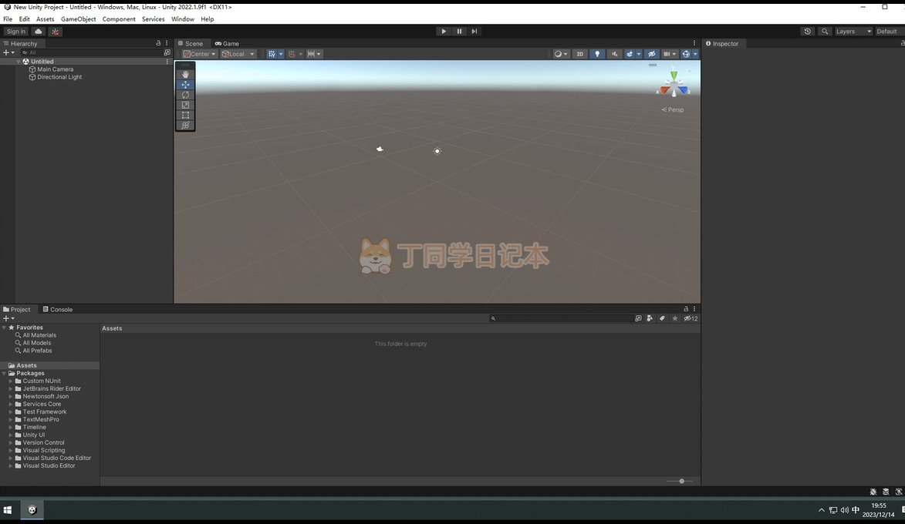Select the Hand view tool
The image size is (905, 524).
point(185,75)
